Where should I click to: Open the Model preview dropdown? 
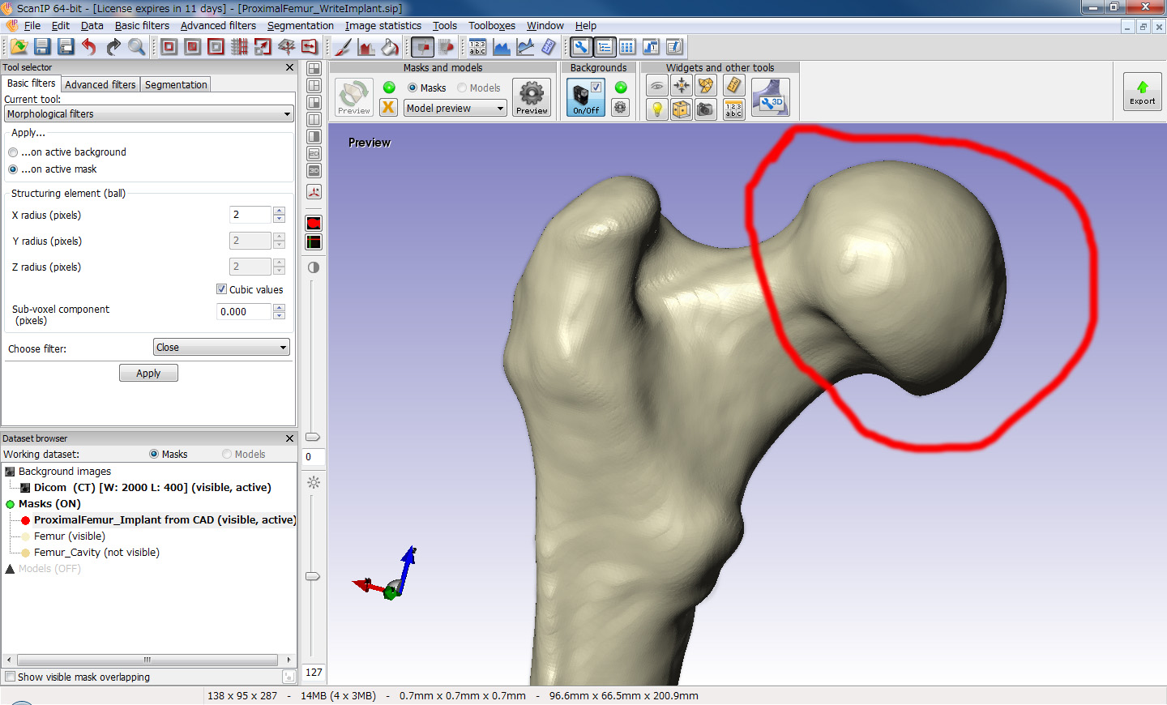(455, 109)
